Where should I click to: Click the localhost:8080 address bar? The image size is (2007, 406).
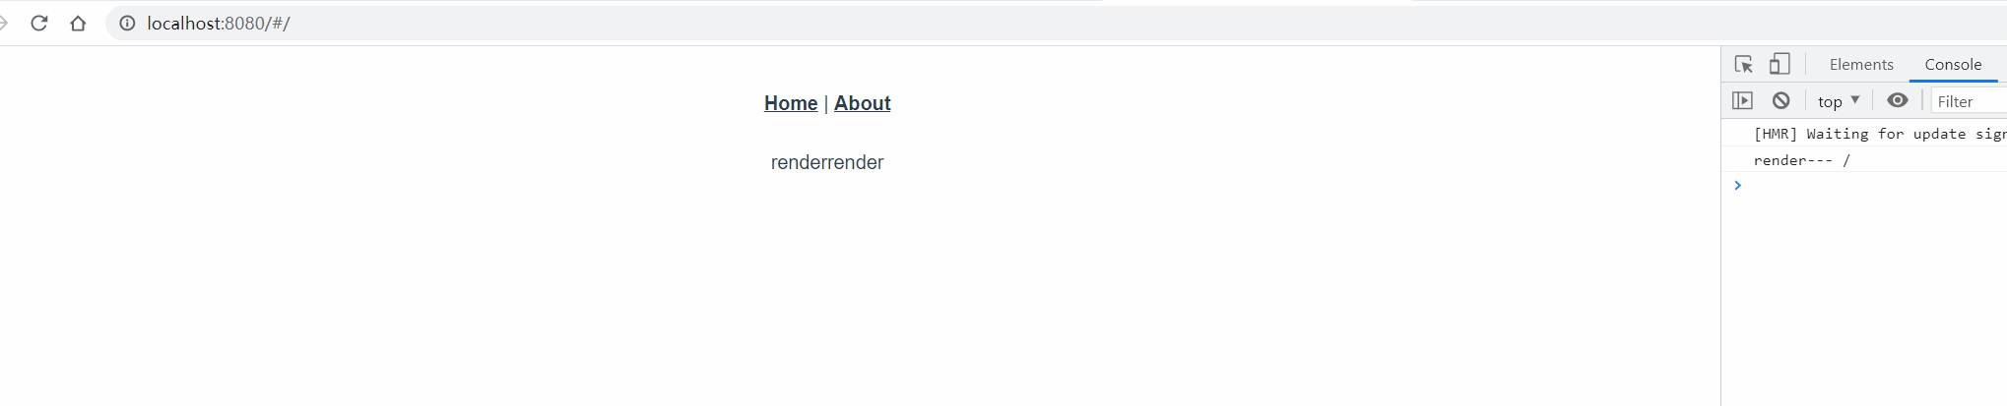(x=1054, y=23)
